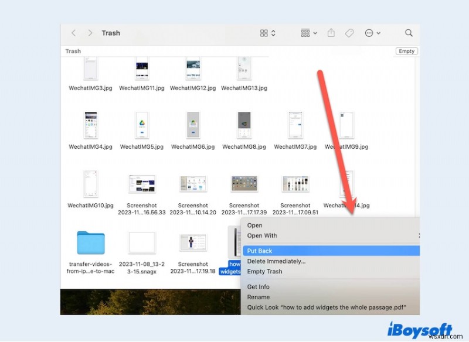Click the Share toolbar icon

331,33
